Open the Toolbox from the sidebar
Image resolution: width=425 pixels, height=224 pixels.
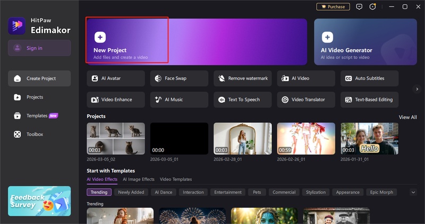(35, 135)
